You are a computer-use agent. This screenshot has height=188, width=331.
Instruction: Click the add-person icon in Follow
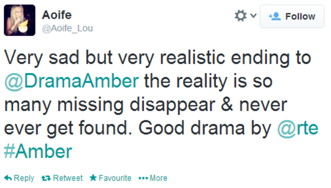point(274,16)
